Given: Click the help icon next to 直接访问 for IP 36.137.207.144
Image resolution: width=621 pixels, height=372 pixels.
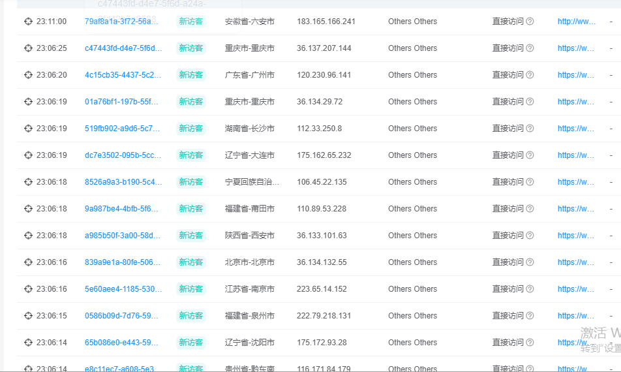Looking at the screenshot, I should (x=530, y=48).
